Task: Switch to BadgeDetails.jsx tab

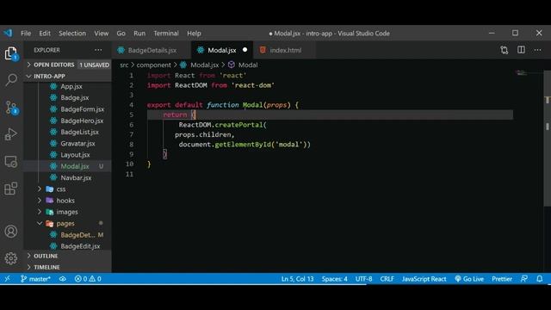Action: coord(152,50)
